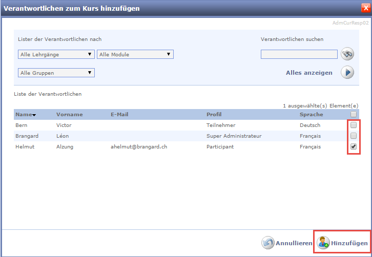This screenshot has height=257, width=372.
Task: Expand the Alle Module dropdown
Action: (135, 54)
